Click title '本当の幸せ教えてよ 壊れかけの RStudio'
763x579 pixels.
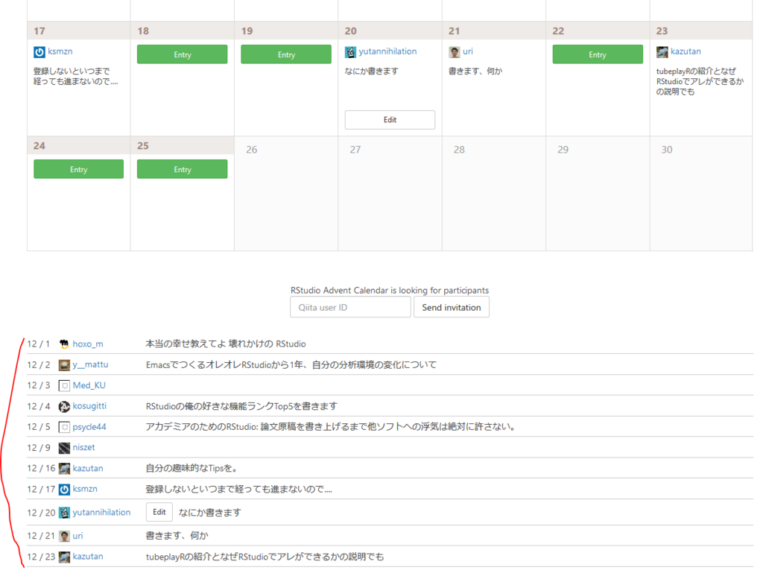[226, 344]
